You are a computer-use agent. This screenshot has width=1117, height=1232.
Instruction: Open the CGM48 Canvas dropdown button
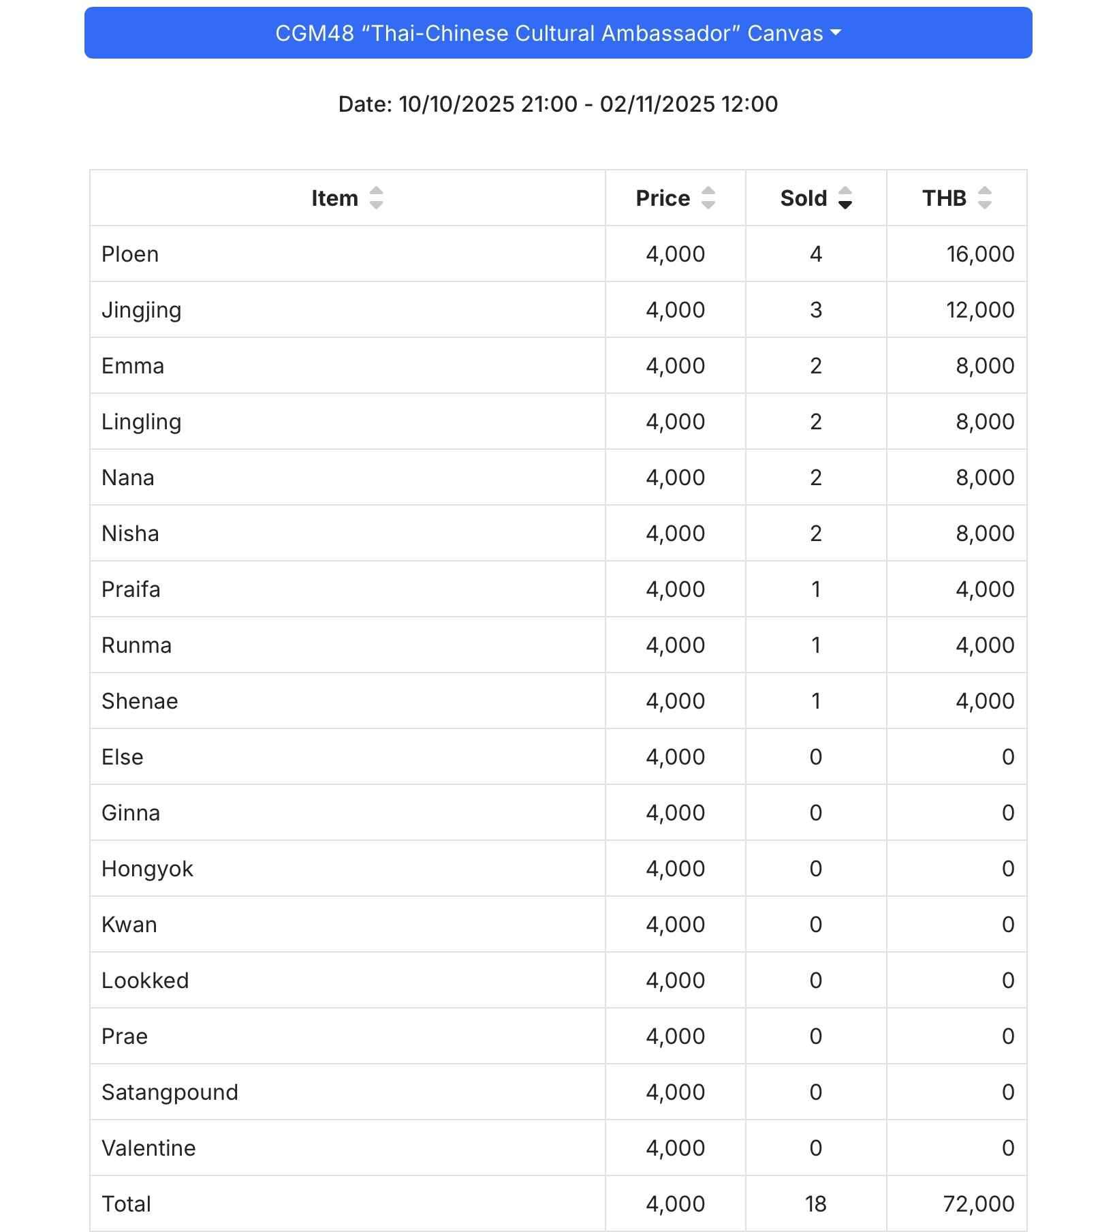[x=558, y=33]
